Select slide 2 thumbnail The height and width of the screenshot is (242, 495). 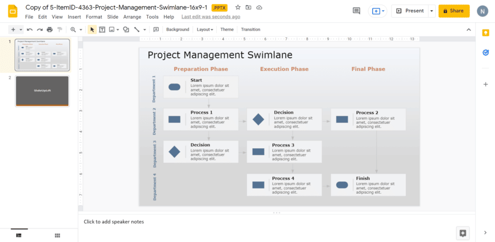tap(42, 91)
